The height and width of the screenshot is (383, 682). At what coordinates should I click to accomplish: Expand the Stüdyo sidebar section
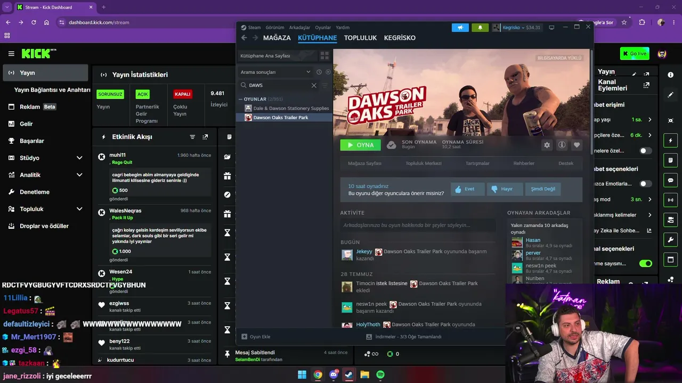pyautogui.click(x=79, y=158)
